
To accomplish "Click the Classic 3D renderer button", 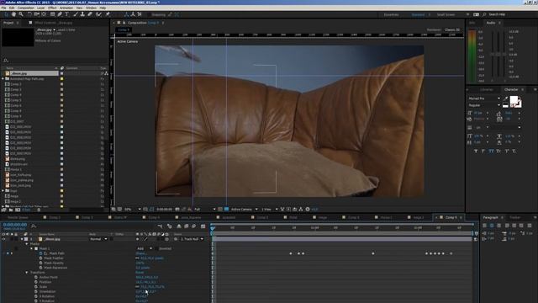I will 452,30.
